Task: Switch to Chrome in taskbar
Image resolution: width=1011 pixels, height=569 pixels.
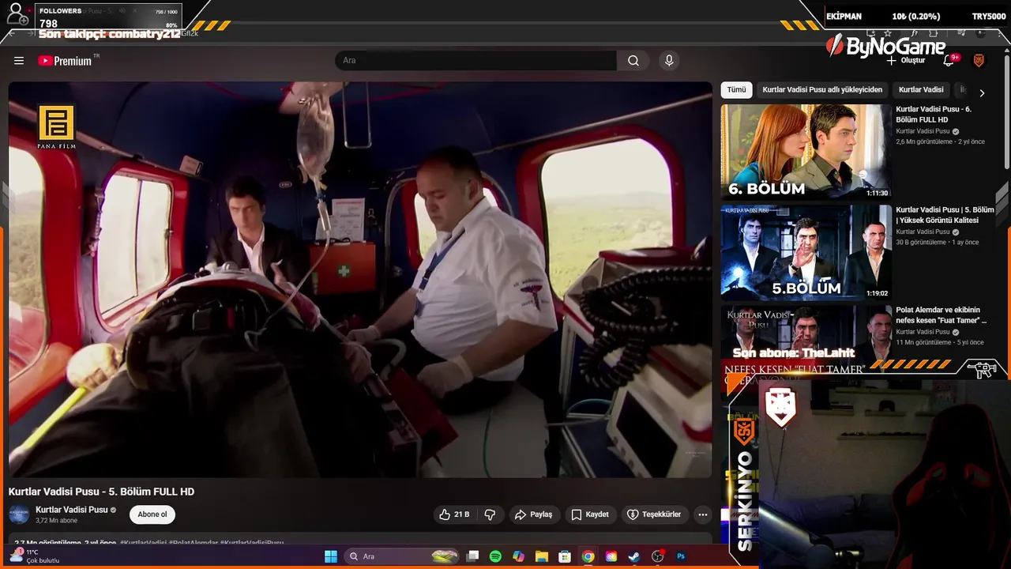Action: click(x=588, y=556)
